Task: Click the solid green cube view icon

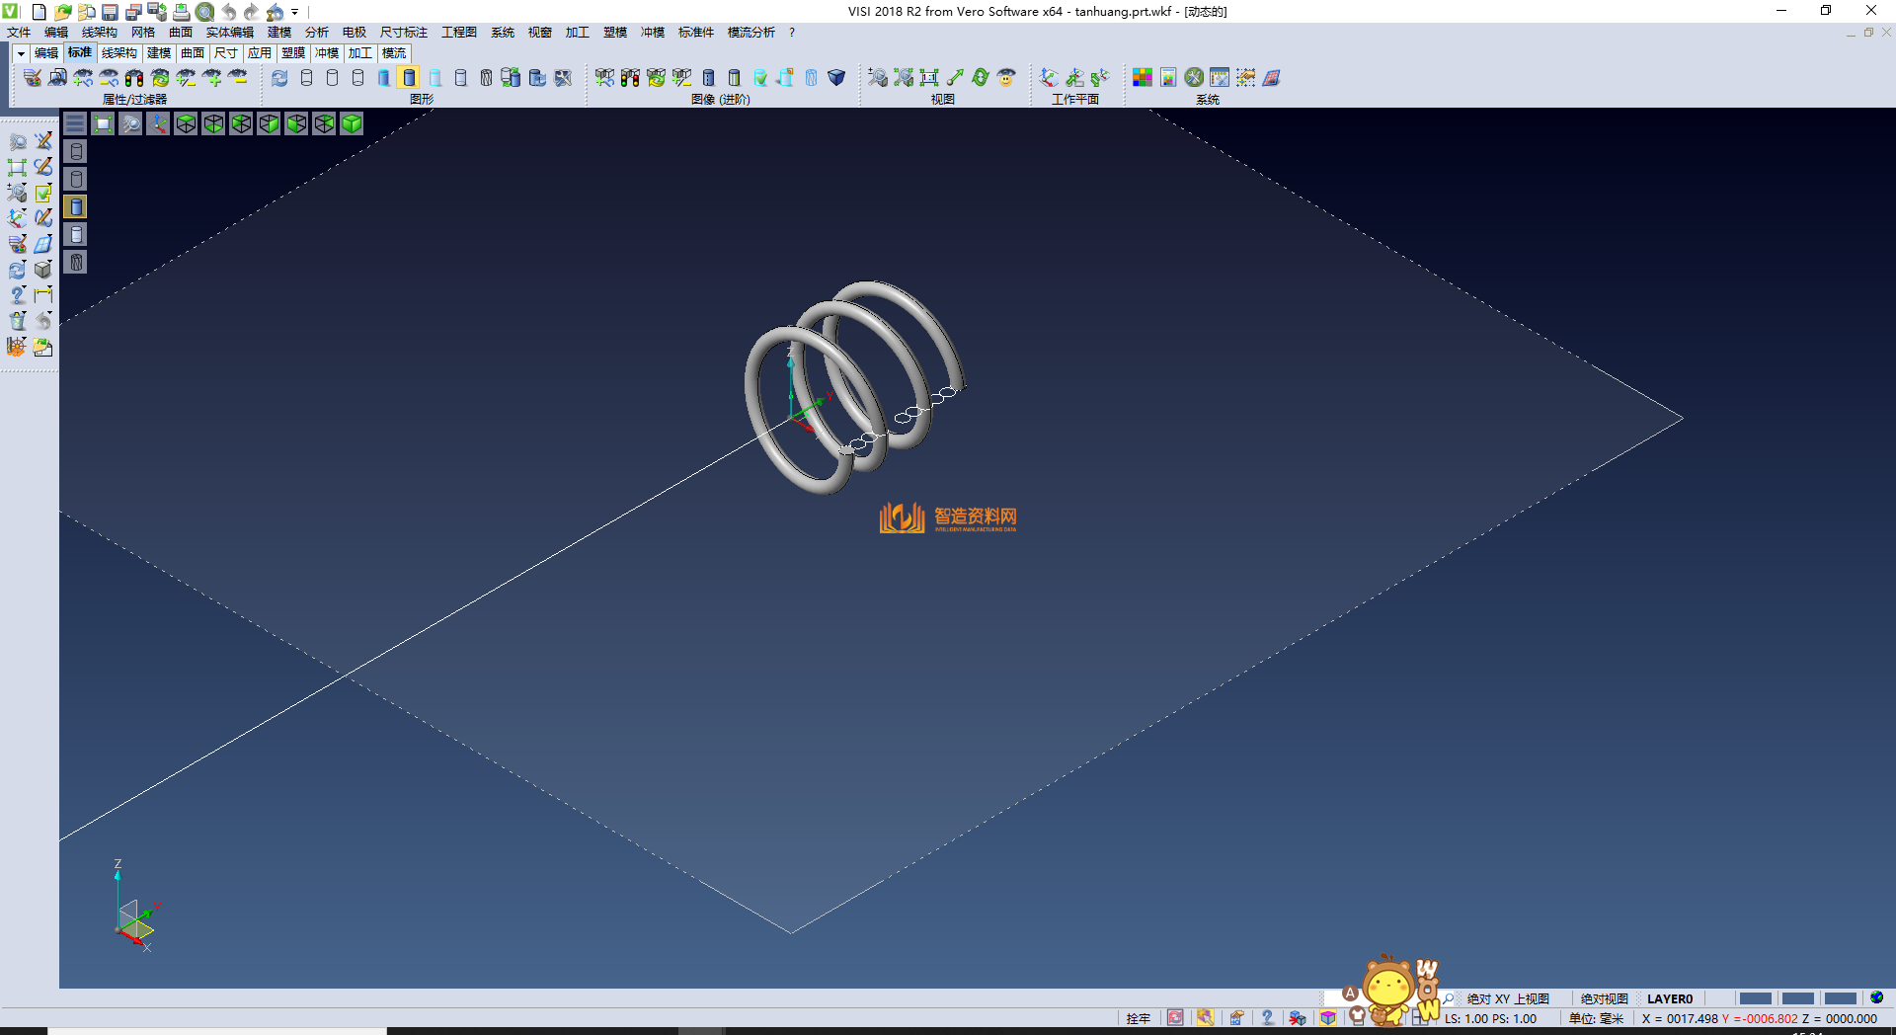Action: (x=352, y=123)
